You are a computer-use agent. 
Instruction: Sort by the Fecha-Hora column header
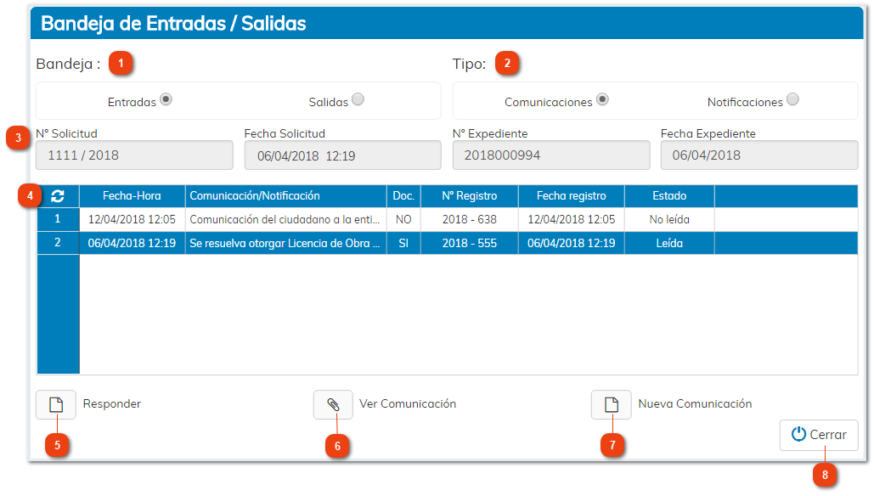click(132, 195)
